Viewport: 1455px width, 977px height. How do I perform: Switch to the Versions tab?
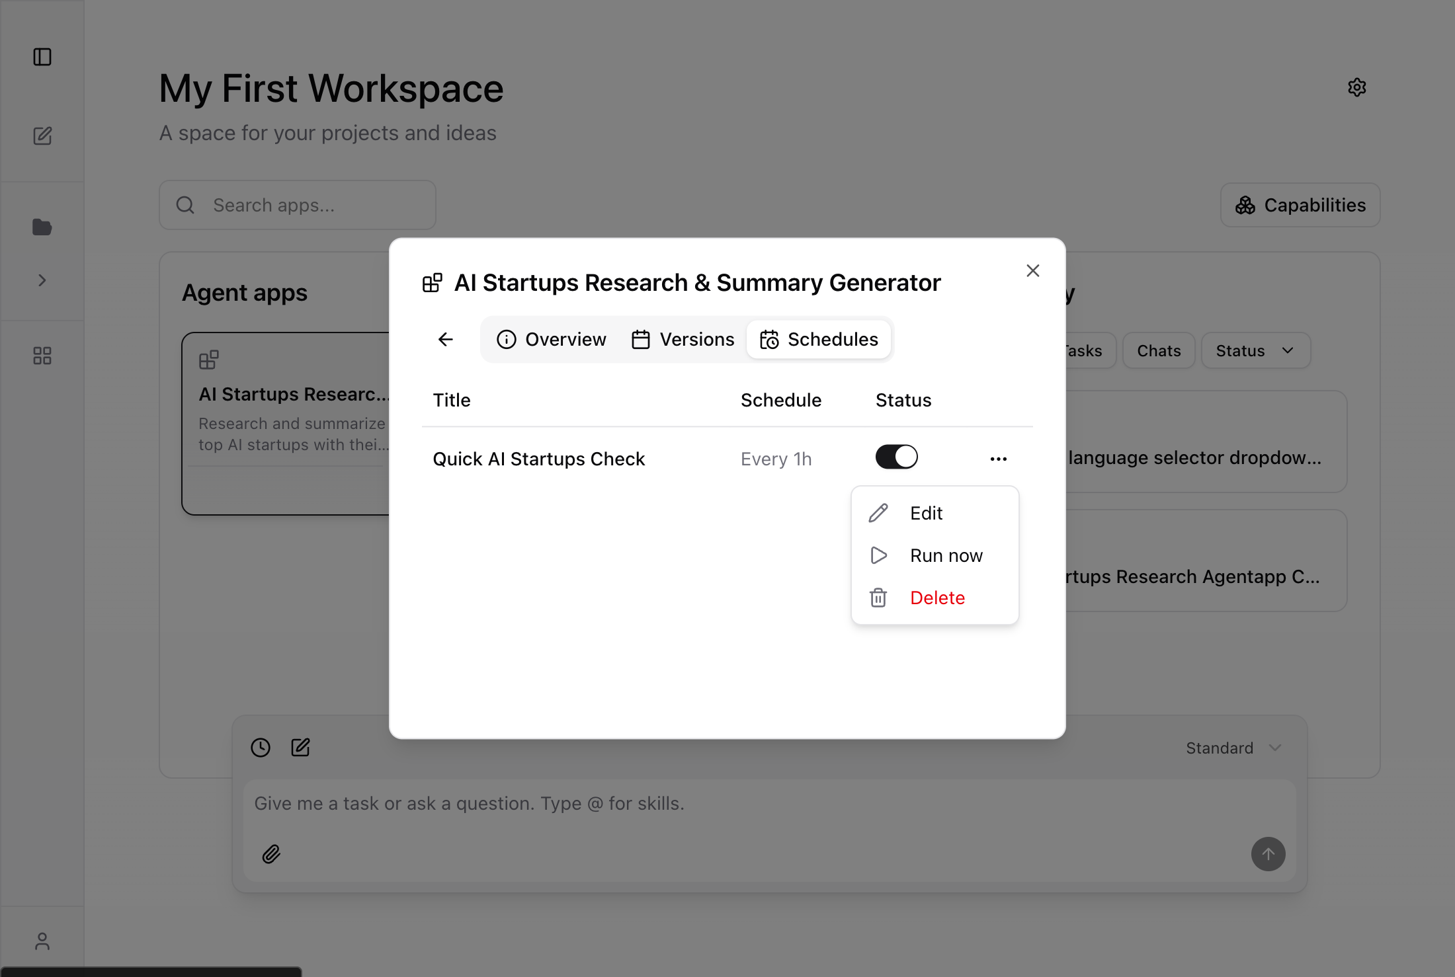683,339
